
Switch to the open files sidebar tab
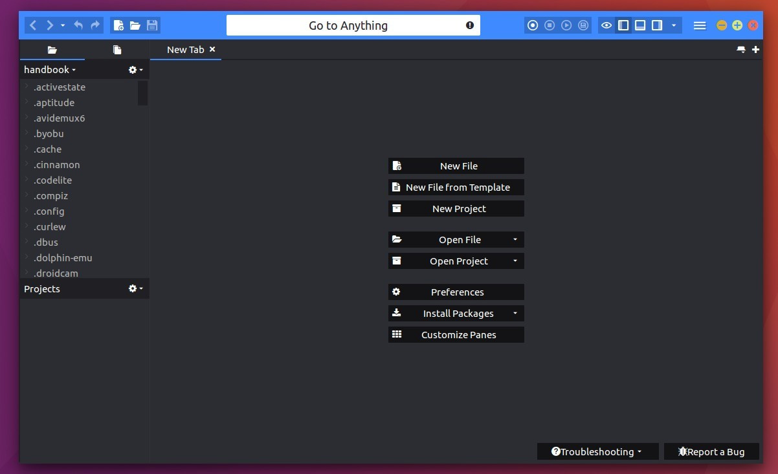pos(117,50)
